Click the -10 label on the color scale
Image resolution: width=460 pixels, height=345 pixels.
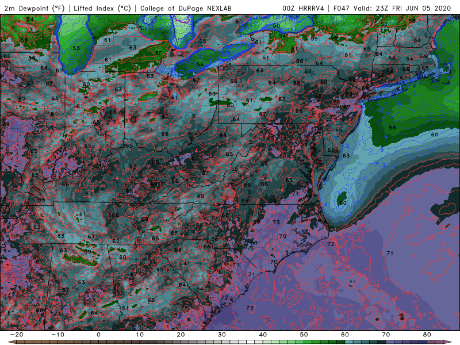click(x=57, y=335)
